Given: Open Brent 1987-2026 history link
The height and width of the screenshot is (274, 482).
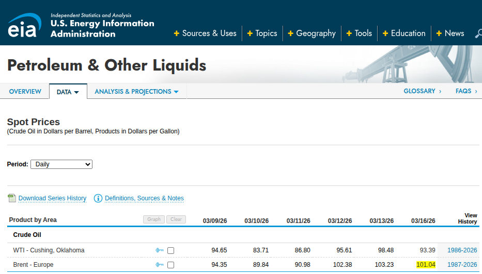Looking at the screenshot, I should coord(462,265).
